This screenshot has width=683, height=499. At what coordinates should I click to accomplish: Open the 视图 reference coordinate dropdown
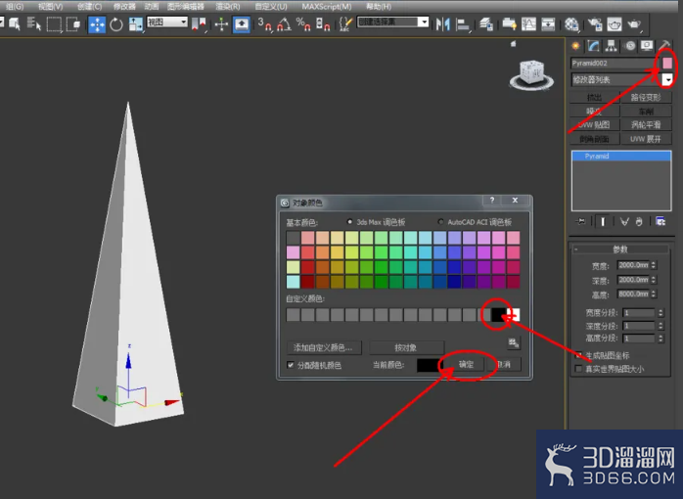167,22
